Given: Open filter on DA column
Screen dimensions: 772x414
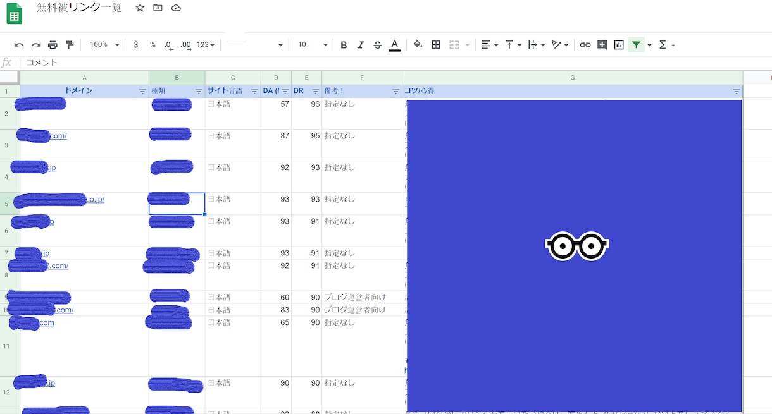Looking at the screenshot, I should [x=285, y=92].
